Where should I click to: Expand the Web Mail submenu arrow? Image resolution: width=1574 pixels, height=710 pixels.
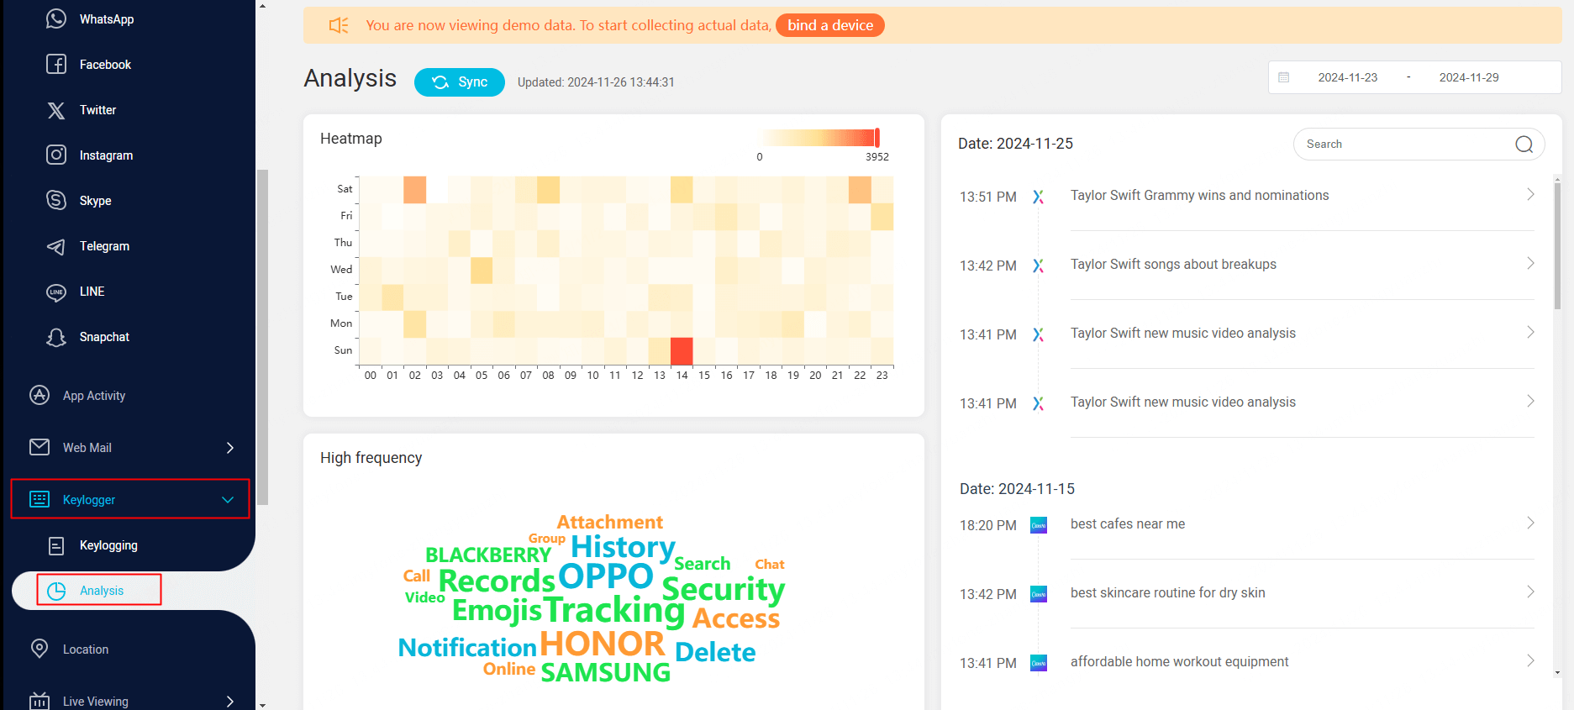[230, 448]
